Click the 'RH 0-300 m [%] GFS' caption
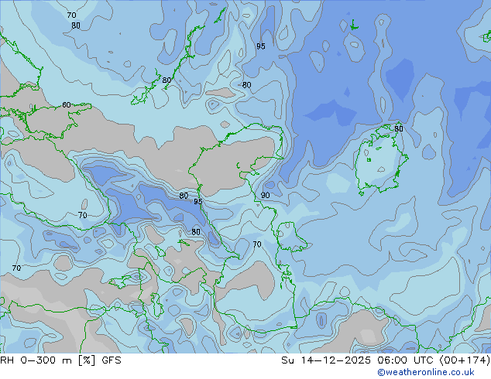The width and height of the screenshot is (491, 379). tap(60, 360)
